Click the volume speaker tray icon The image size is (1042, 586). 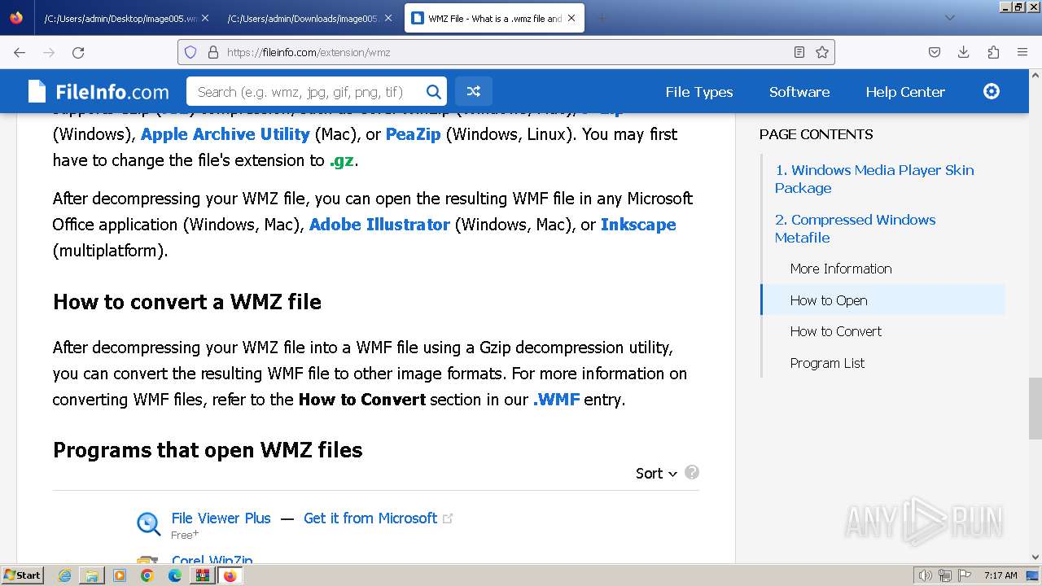(925, 575)
